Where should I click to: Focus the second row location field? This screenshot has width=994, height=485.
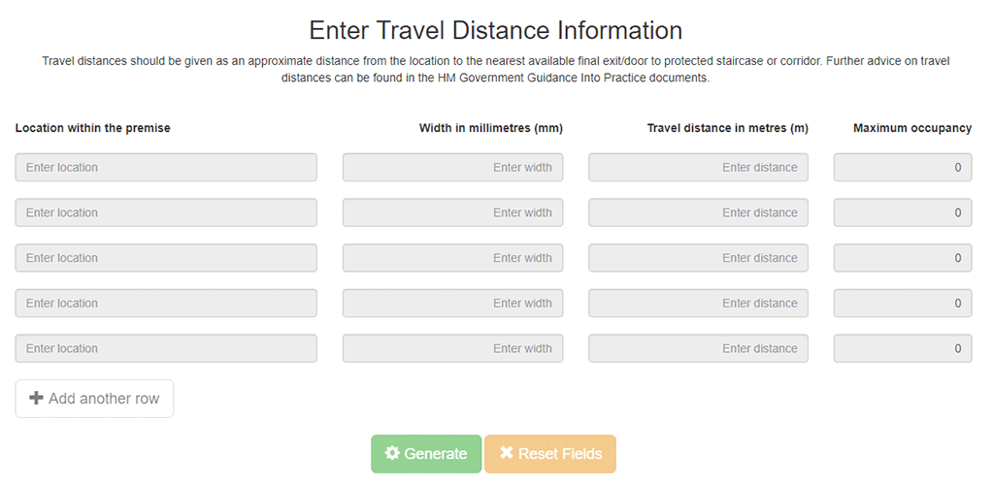pos(166,212)
